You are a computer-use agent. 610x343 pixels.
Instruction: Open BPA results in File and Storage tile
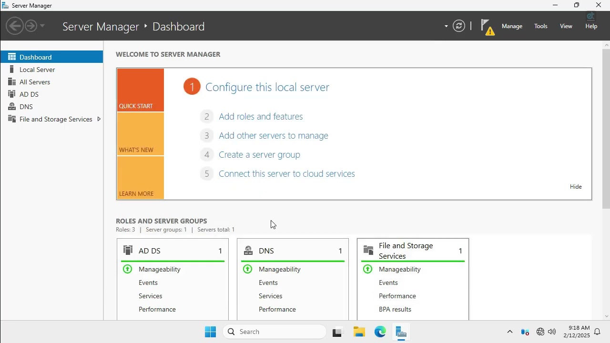coord(395,309)
